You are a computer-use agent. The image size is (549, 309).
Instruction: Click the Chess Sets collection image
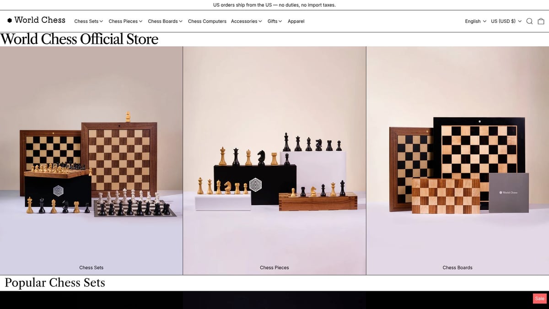click(x=91, y=160)
